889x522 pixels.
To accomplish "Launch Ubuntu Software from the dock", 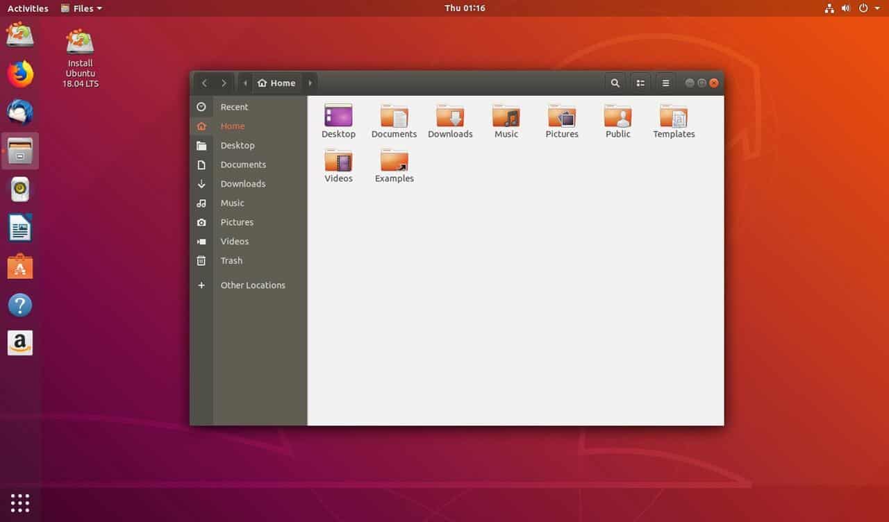I will click(x=19, y=266).
